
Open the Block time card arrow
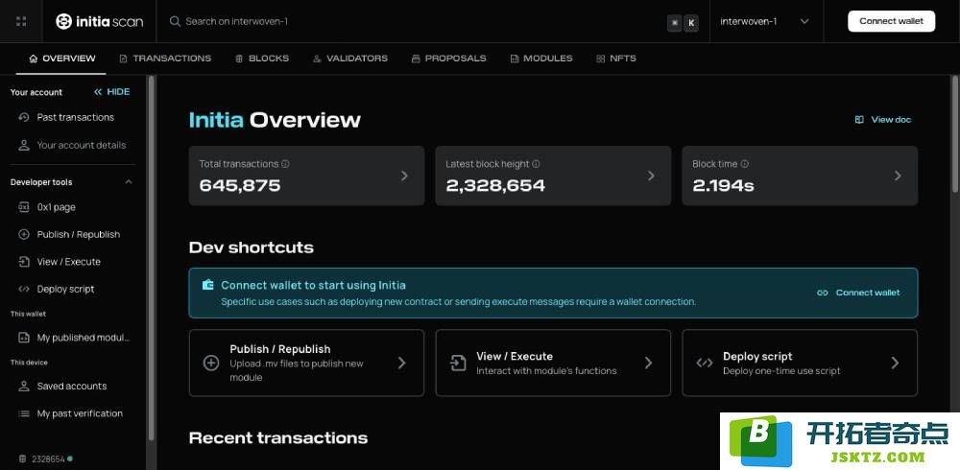coord(898,176)
